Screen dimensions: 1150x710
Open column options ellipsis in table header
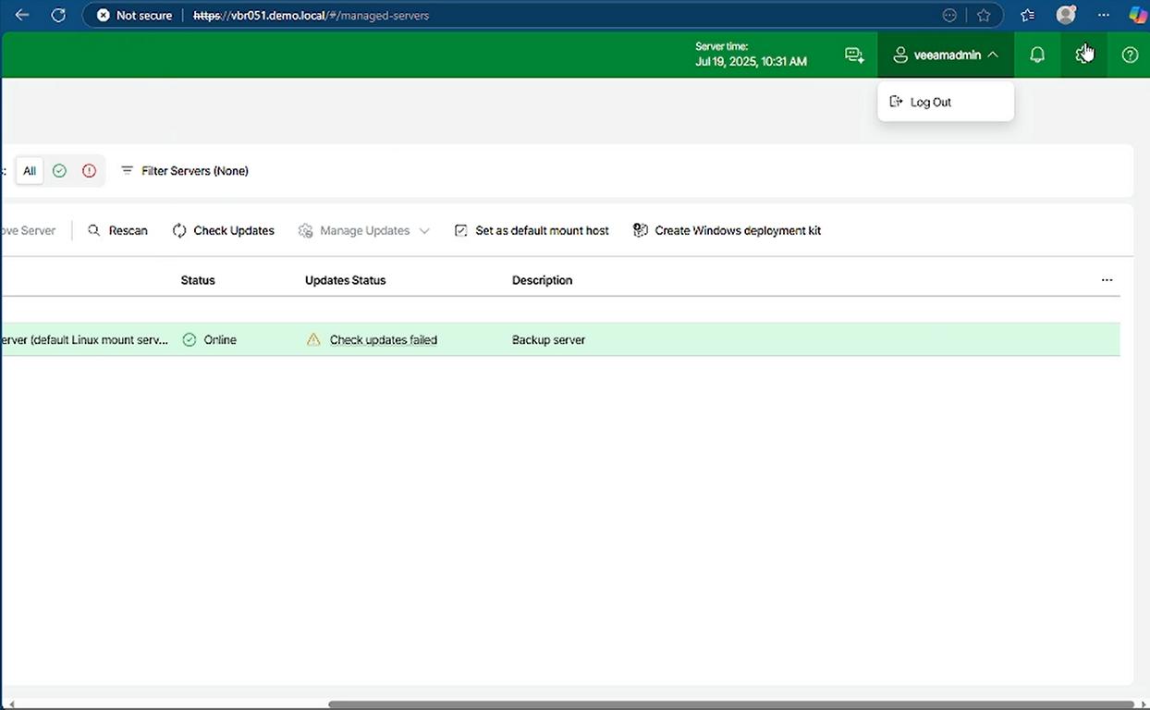tap(1107, 280)
